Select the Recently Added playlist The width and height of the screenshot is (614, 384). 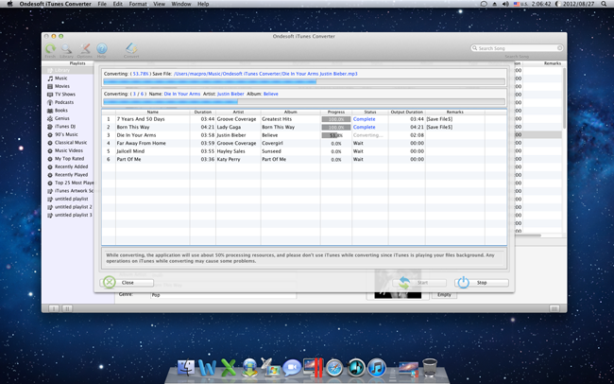tap(71, 166)
